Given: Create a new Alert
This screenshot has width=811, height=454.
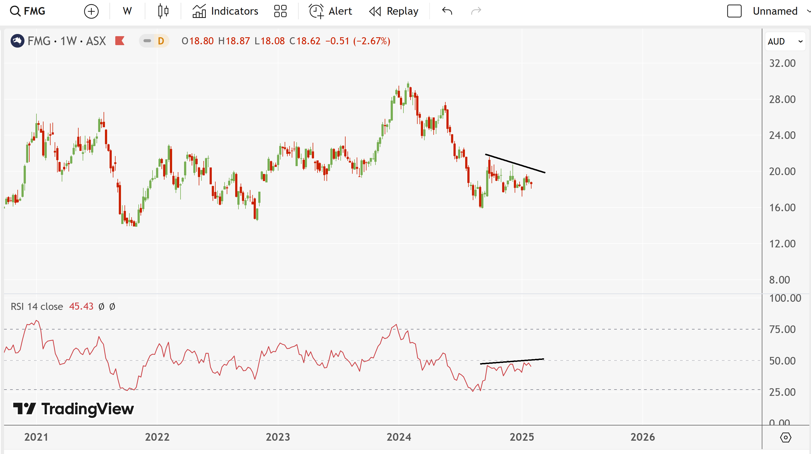Looking at the screenshot, I should [x=330, y=11].
